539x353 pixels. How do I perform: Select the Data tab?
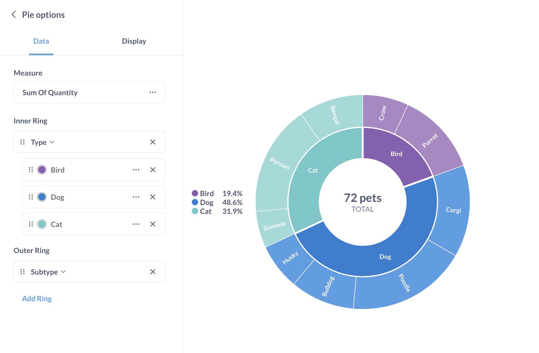(41, 41)
